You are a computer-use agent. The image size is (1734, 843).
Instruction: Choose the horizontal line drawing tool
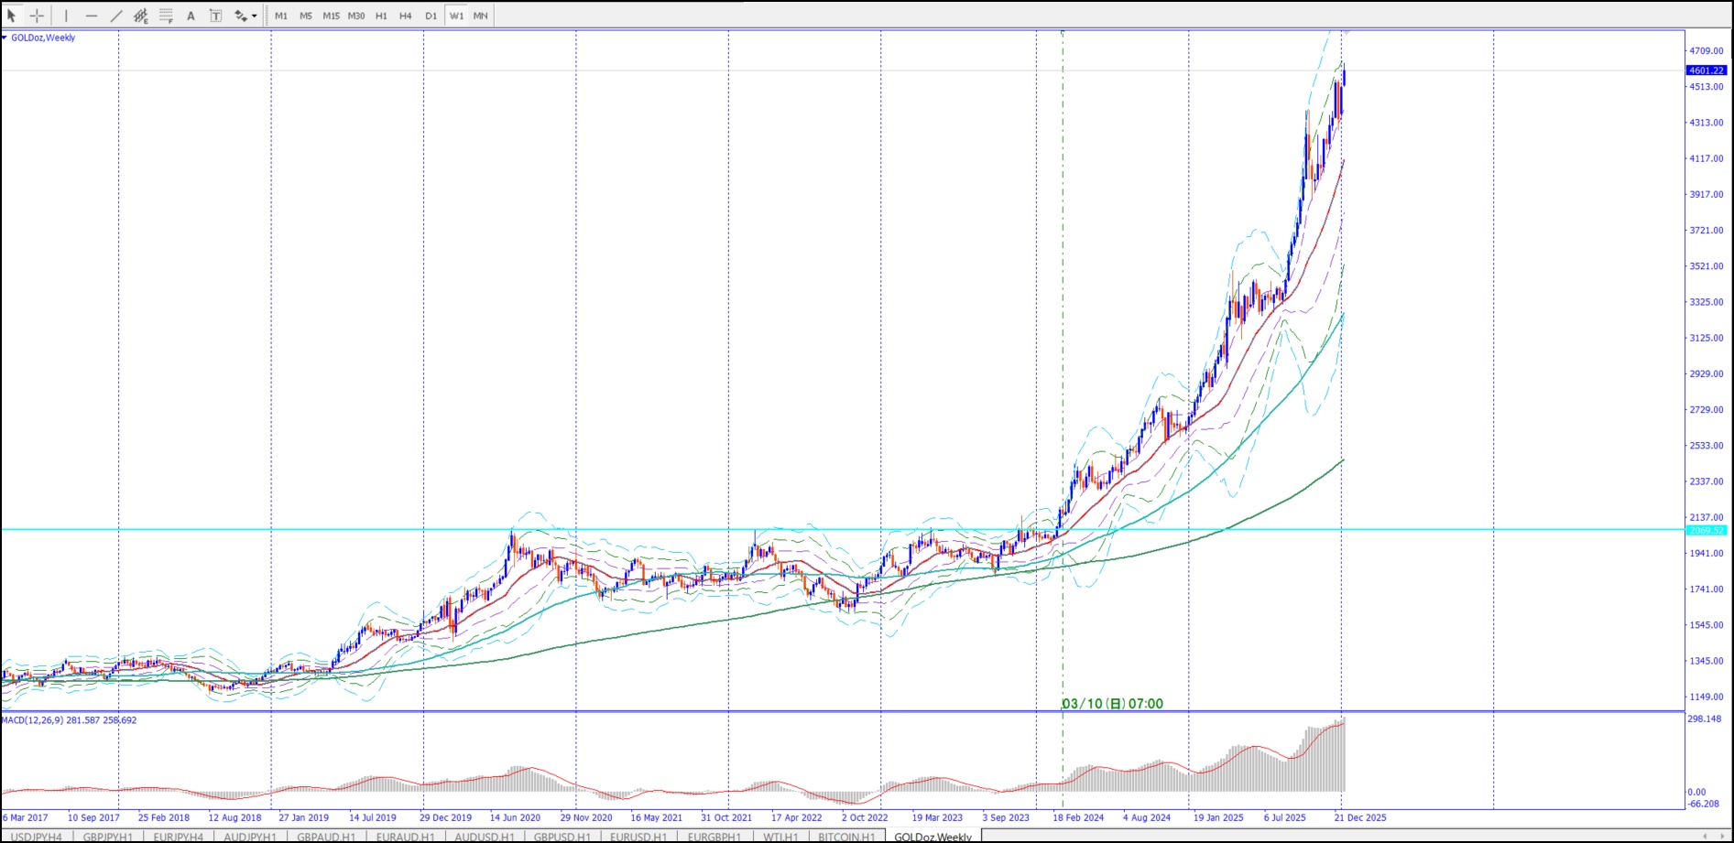pyautogui.click(x=91, y=16)
